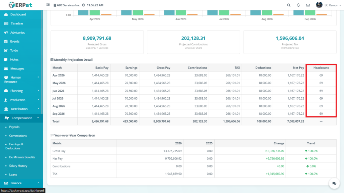Click the BC Ramon user avatar
344x193 pixels.
pyautogui.click(x=319, y=5)
